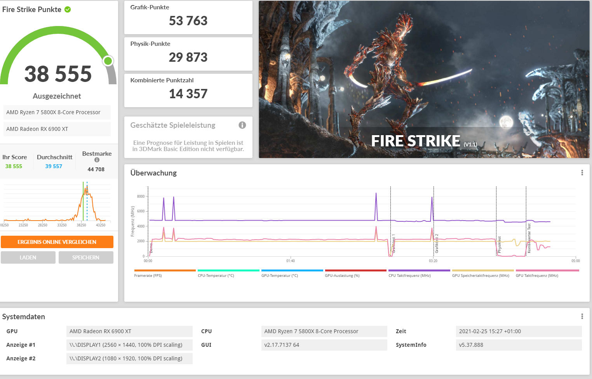
Task: Click the Überwachung panel heading
Action: click(x=153, y=173)
